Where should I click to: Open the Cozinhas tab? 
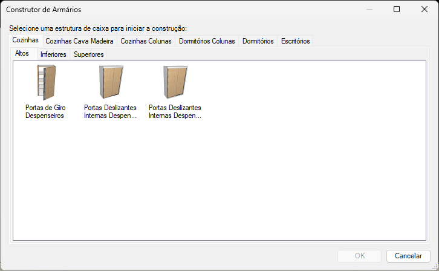coord(25,41)
